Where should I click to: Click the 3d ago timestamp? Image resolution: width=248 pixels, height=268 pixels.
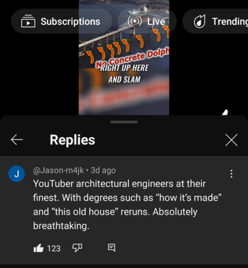[103, 170]
